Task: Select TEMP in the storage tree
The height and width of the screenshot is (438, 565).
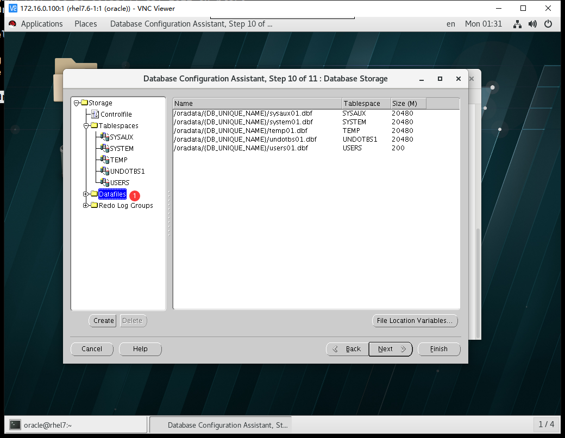Action: pos(118,160)
